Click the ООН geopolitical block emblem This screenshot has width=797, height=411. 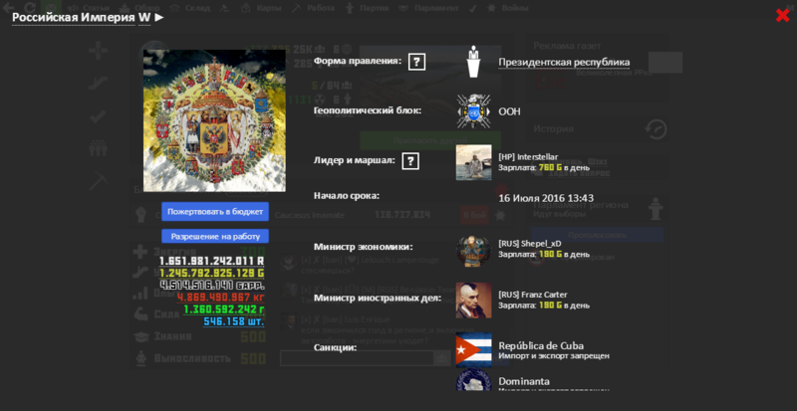pyautogui.click(x=473, y=111)
